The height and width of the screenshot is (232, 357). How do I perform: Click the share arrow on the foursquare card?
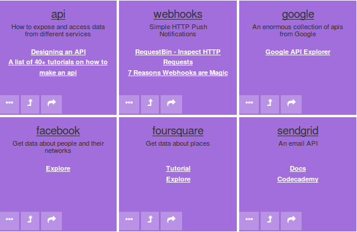point(171,221)
